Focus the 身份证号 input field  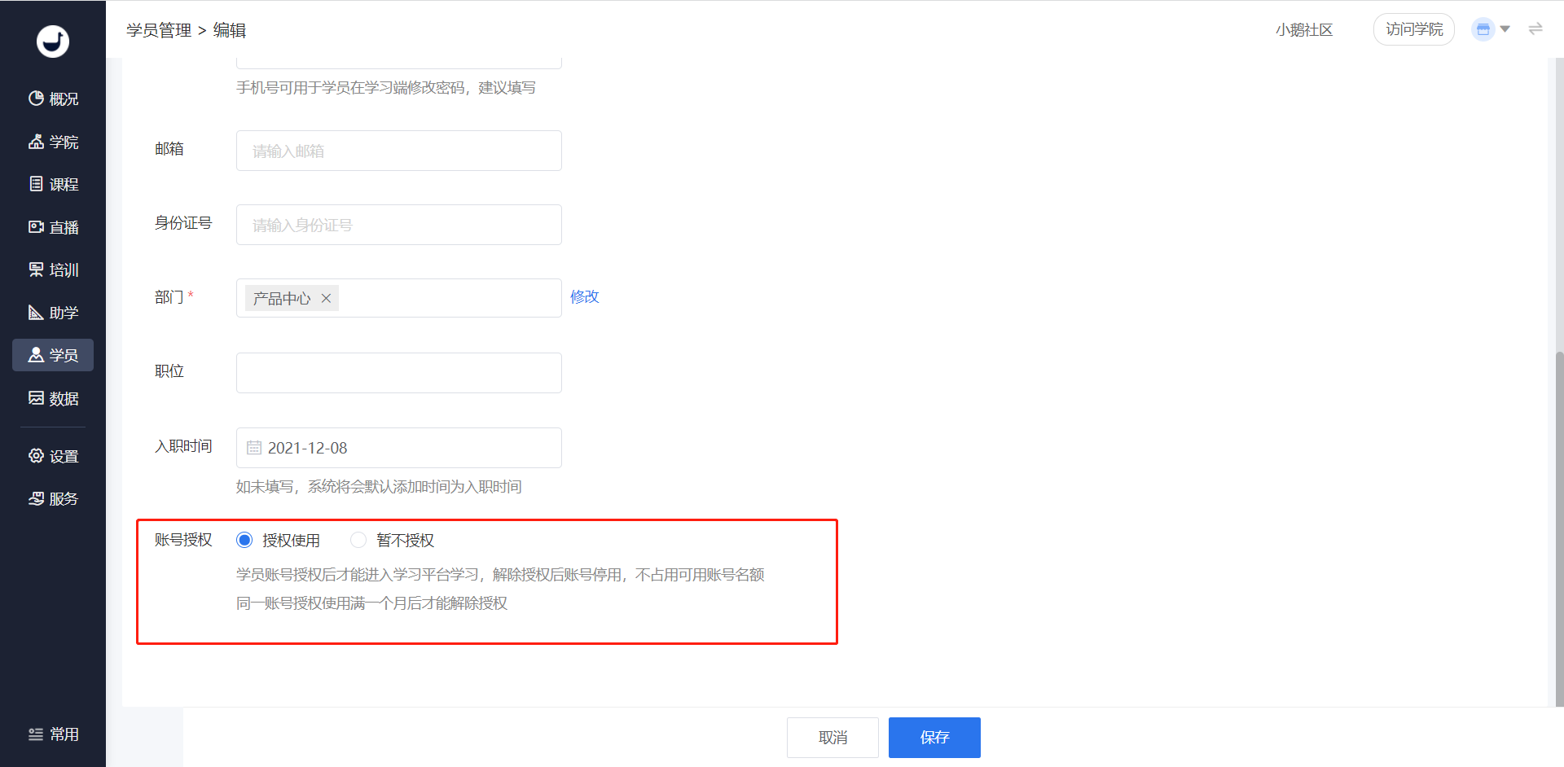pyautogui.click(x=399, y=225)
